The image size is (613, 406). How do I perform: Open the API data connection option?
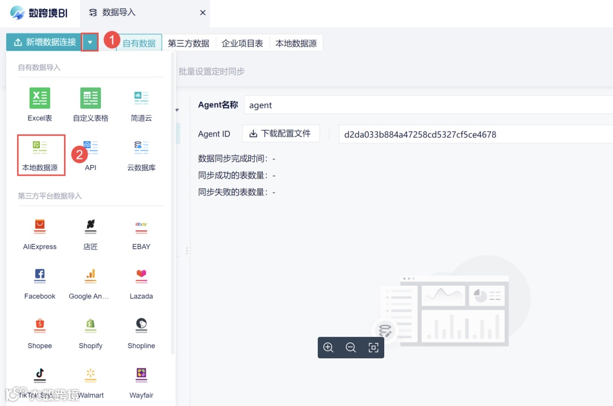point(90,154)
